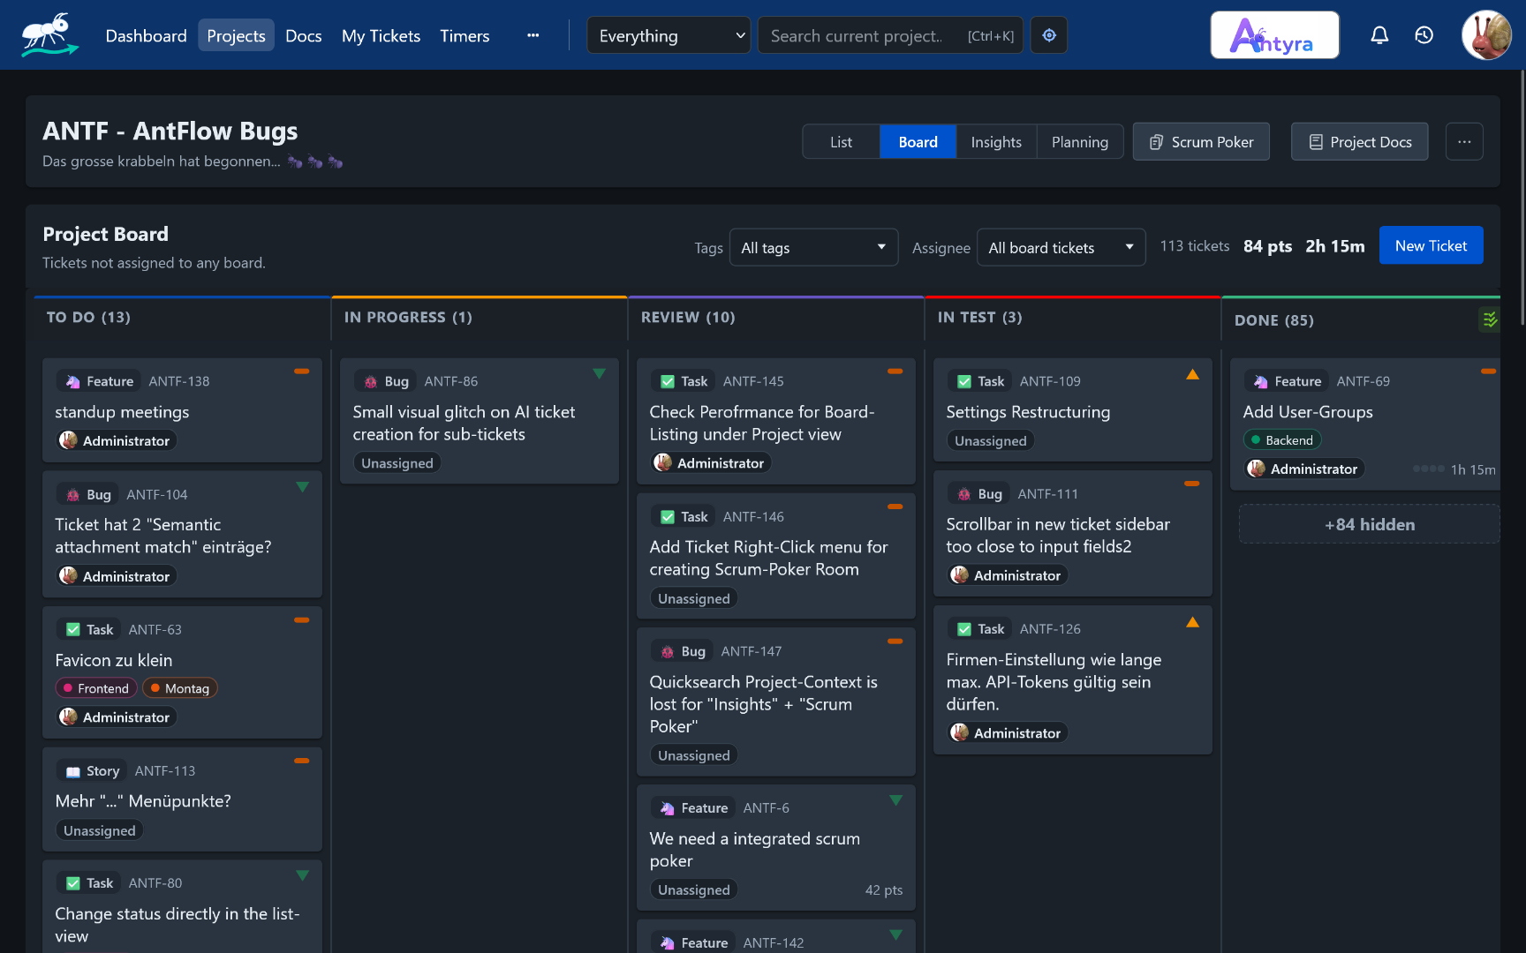Viewport: 1526px width, 953px height.
Task: Select the Board view tab
Action: [x=918, y=142]
